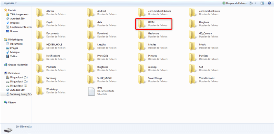Select Bibliothèques in the navigation pane
274x134 pixels.
(13, 40)
